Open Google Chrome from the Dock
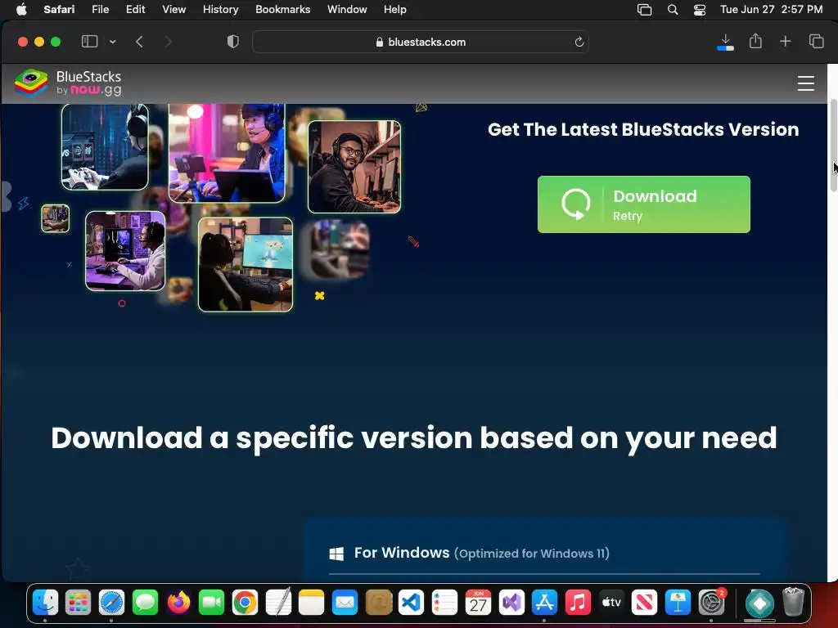Viewport: 838px width, 628px height. (x=245, y=603)
